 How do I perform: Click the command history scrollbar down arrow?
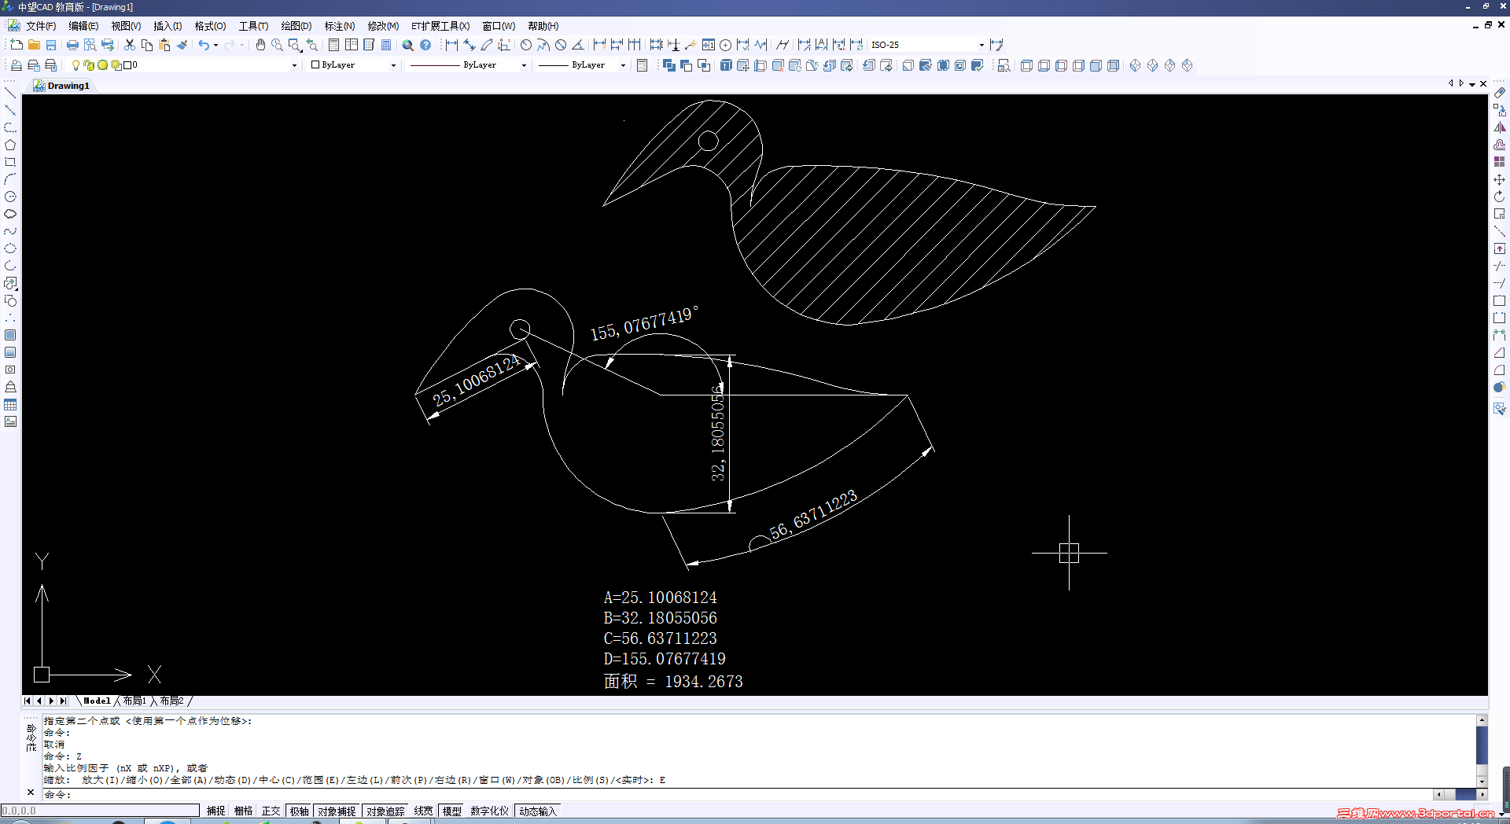click(1482, 782)
